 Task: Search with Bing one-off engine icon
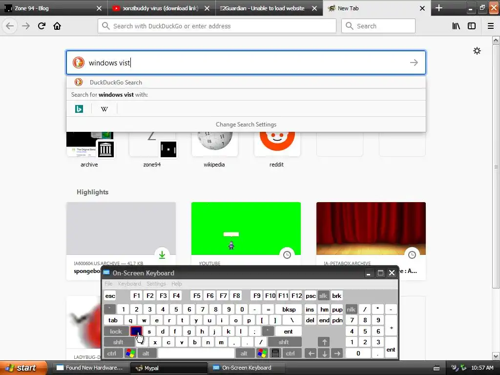[x=79, y=109]
